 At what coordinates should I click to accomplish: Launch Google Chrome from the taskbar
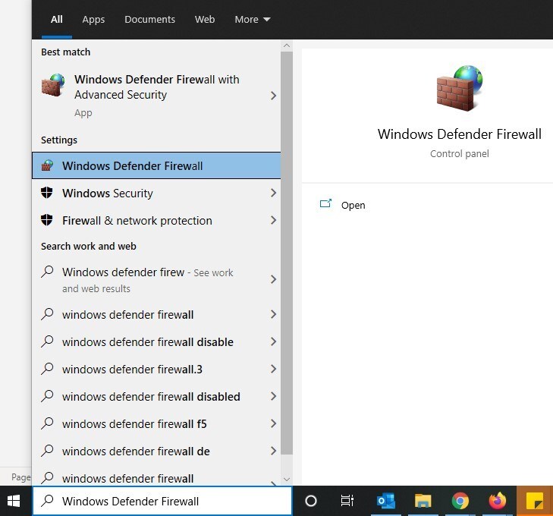coord(460,501)
